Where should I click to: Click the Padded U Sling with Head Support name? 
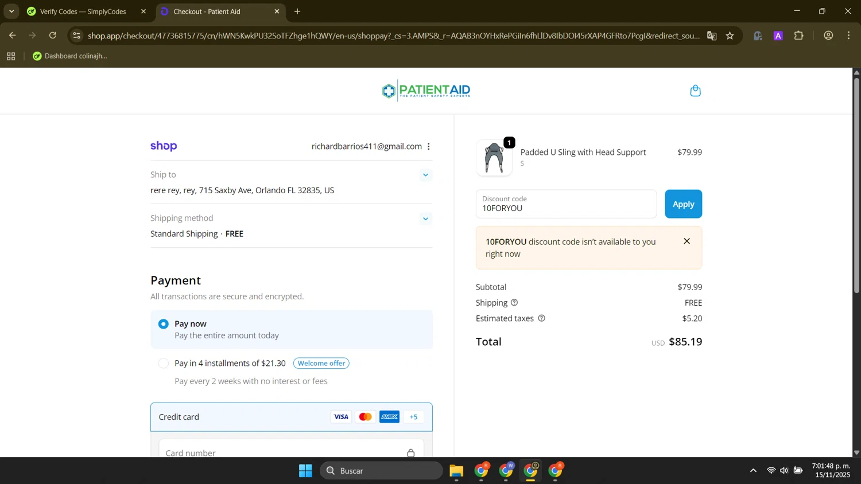click(583, 153)
